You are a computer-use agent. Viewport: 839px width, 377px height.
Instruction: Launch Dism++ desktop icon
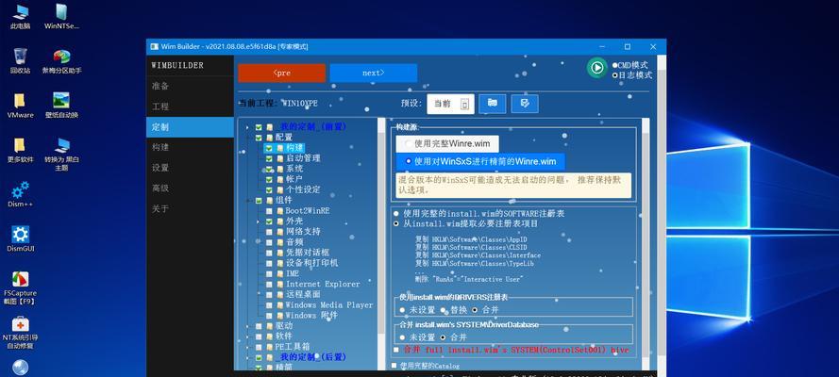21,195
